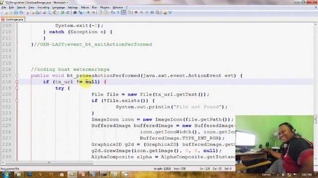The image size is (318, 178).
Task: Toggle word wrap toolbar button
Action: tap(113, 12)
